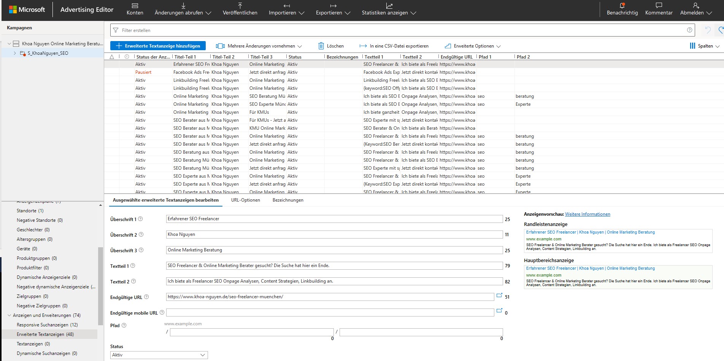Open the Importieren dropdown menu

click(x=286, y=9)
